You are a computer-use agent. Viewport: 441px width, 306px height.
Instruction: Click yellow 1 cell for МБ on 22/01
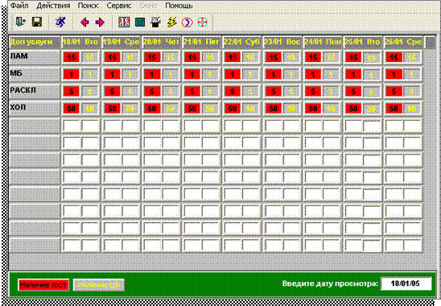250,75
